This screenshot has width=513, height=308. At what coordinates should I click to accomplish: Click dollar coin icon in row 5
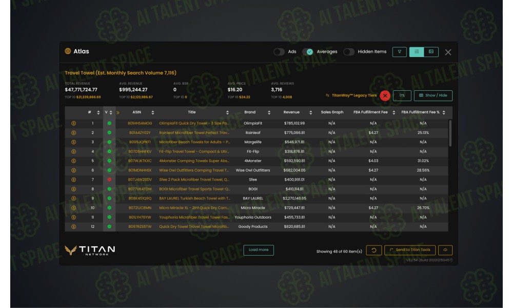73,161
